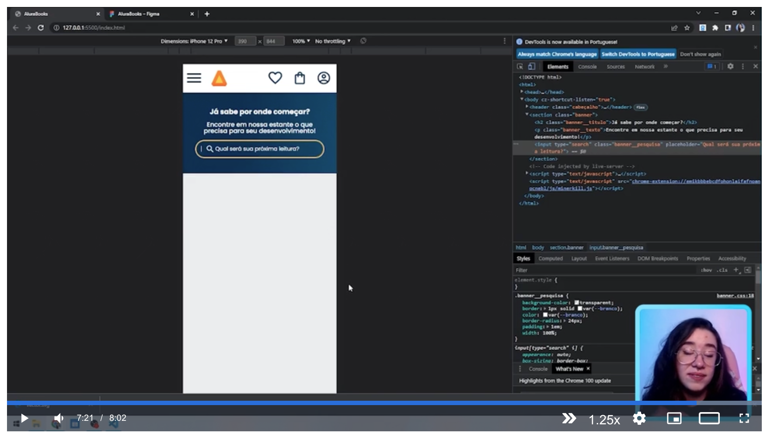The image size is (767, 437).
Task: Open the No throttling dropdown
Action: coord(333,41)
